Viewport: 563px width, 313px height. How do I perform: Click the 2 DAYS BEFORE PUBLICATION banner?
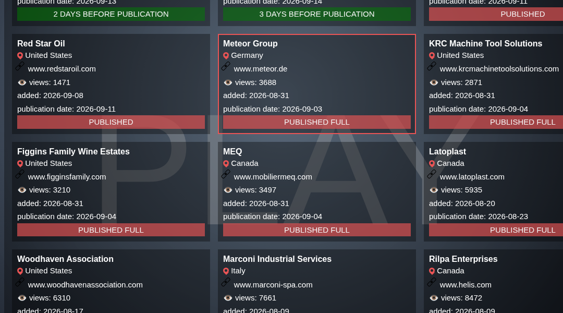[x=111, y=14]
